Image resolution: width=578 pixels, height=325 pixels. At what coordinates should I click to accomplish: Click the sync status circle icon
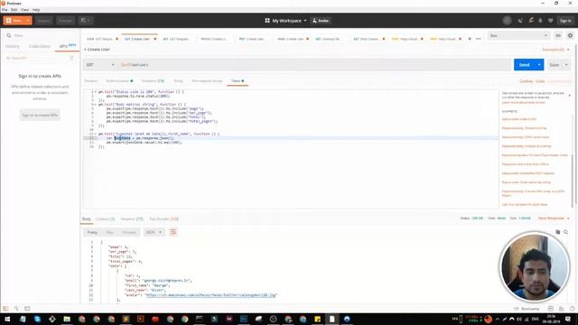click(507, 21)
